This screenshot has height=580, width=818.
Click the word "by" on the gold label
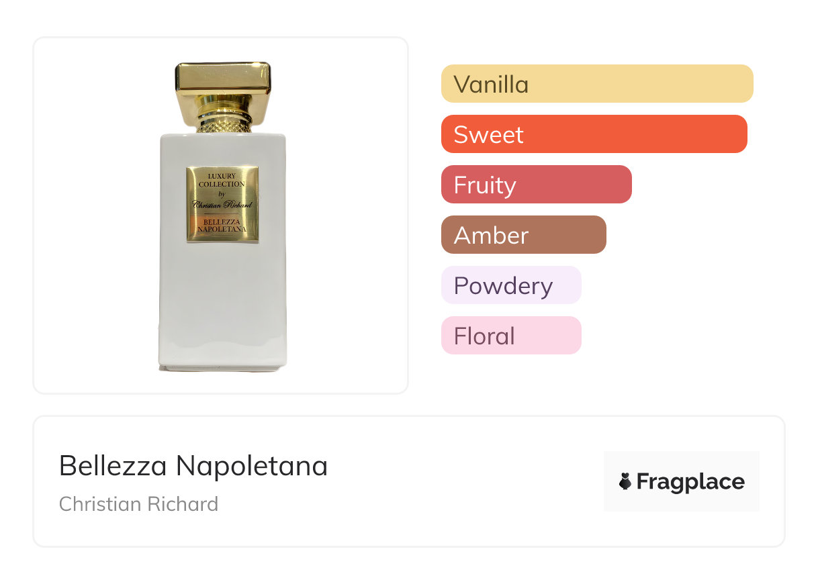pos(222,193)
